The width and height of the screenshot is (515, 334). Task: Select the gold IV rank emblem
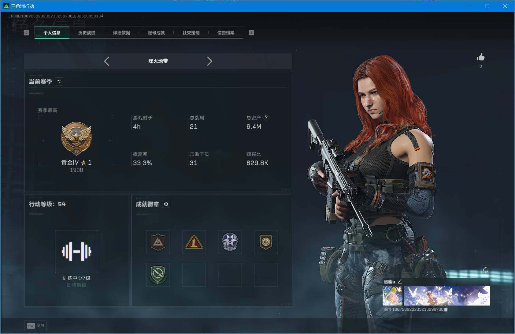click(x=76, y=139)
